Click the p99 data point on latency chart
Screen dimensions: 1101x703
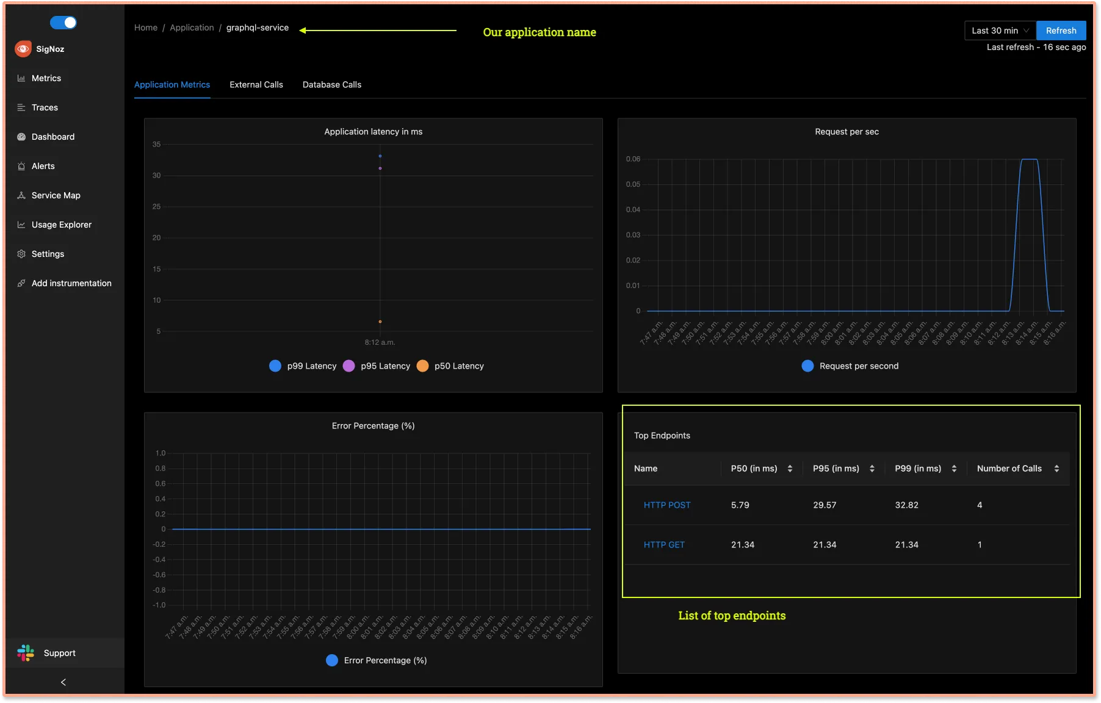[x=380, y=156]
